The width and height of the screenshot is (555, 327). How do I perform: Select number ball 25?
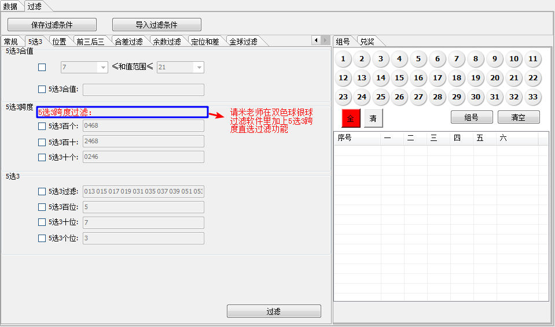(381, 97)
